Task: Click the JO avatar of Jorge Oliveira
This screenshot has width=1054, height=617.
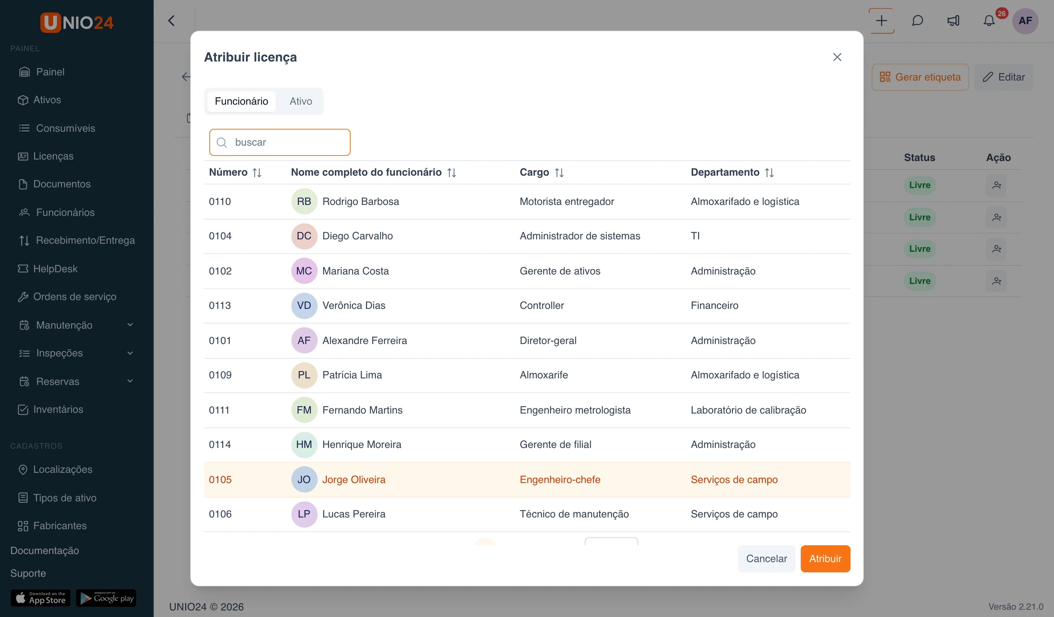Action: [304, 479]
